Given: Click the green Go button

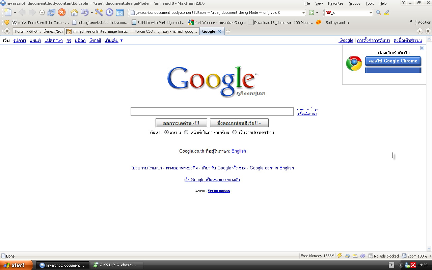Looking at the screenshot, I should point(312,12).
